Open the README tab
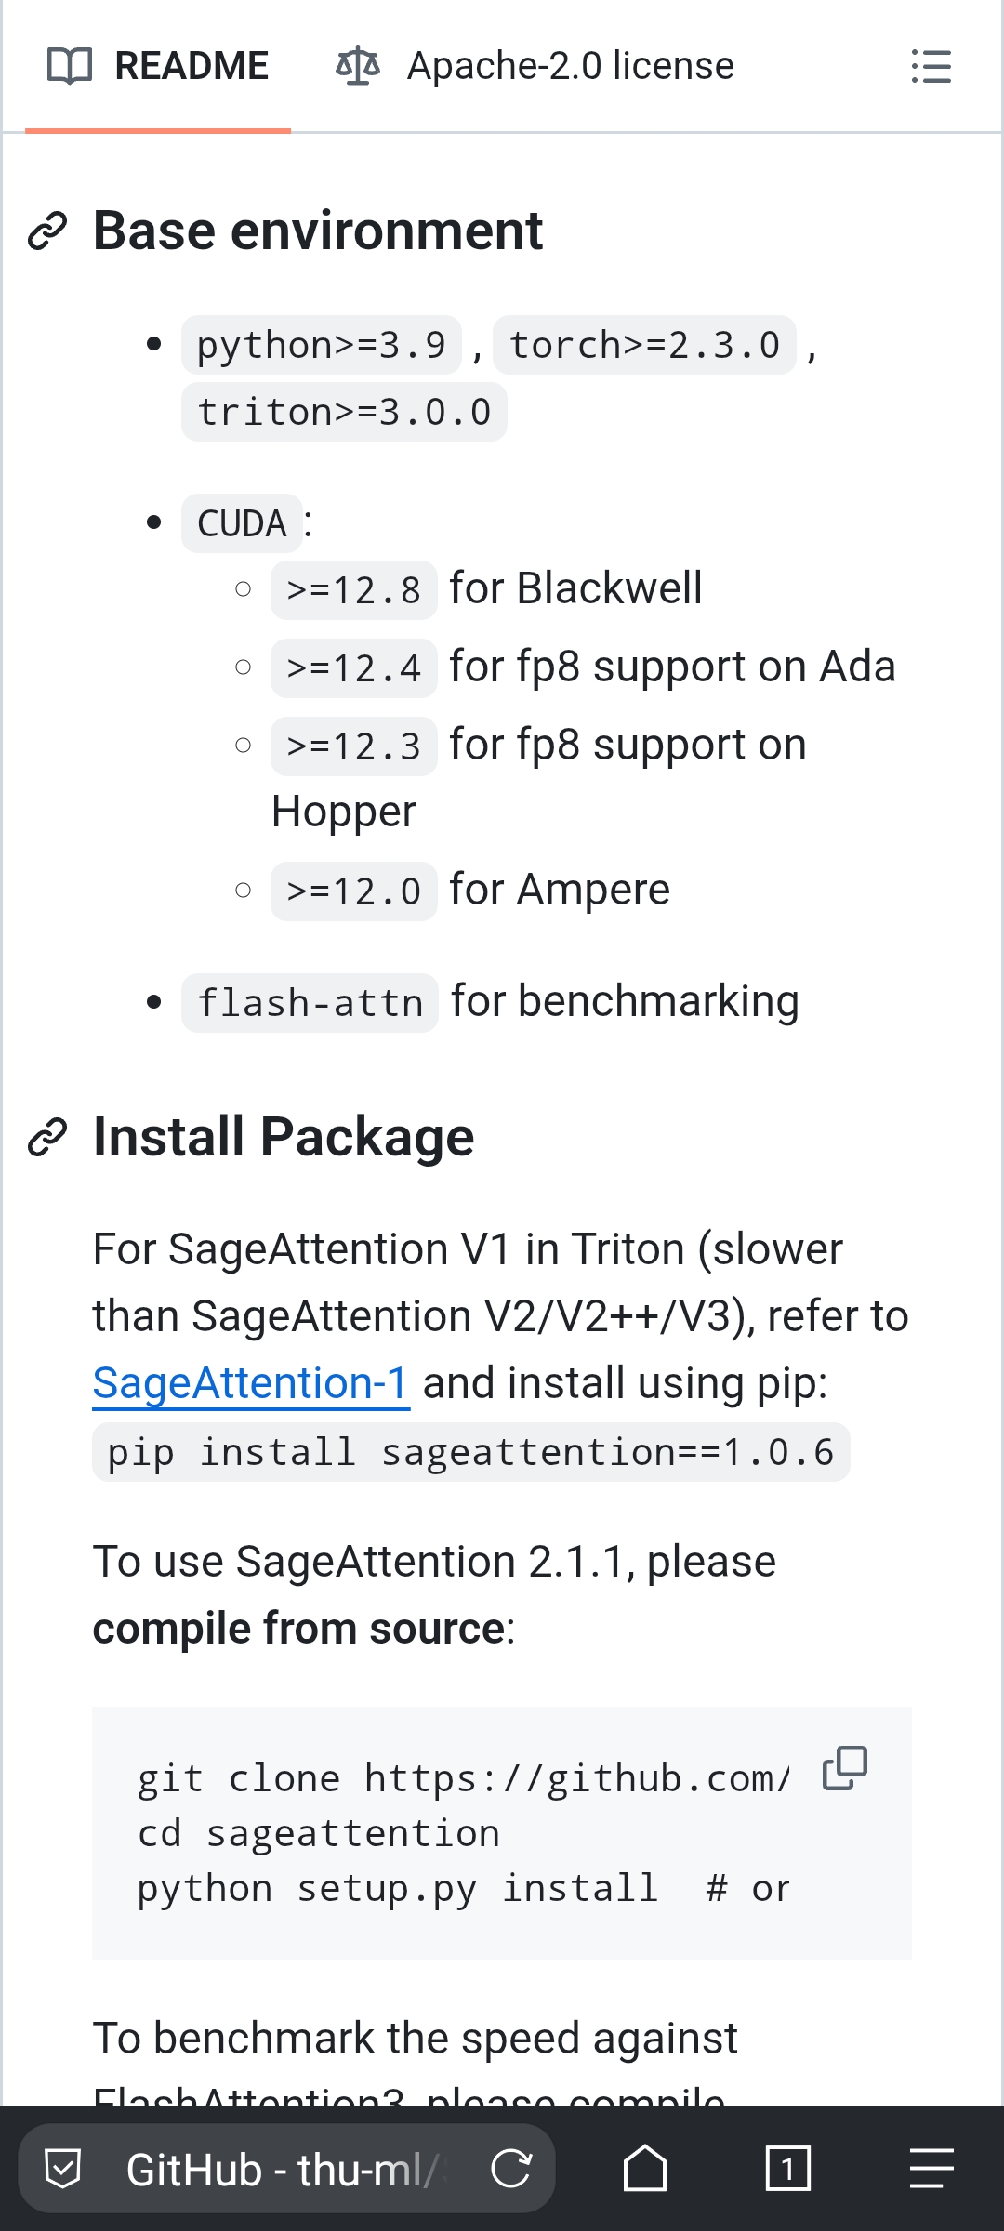The width and height of the screenshot is (1004, 2231). click(158, 66)
